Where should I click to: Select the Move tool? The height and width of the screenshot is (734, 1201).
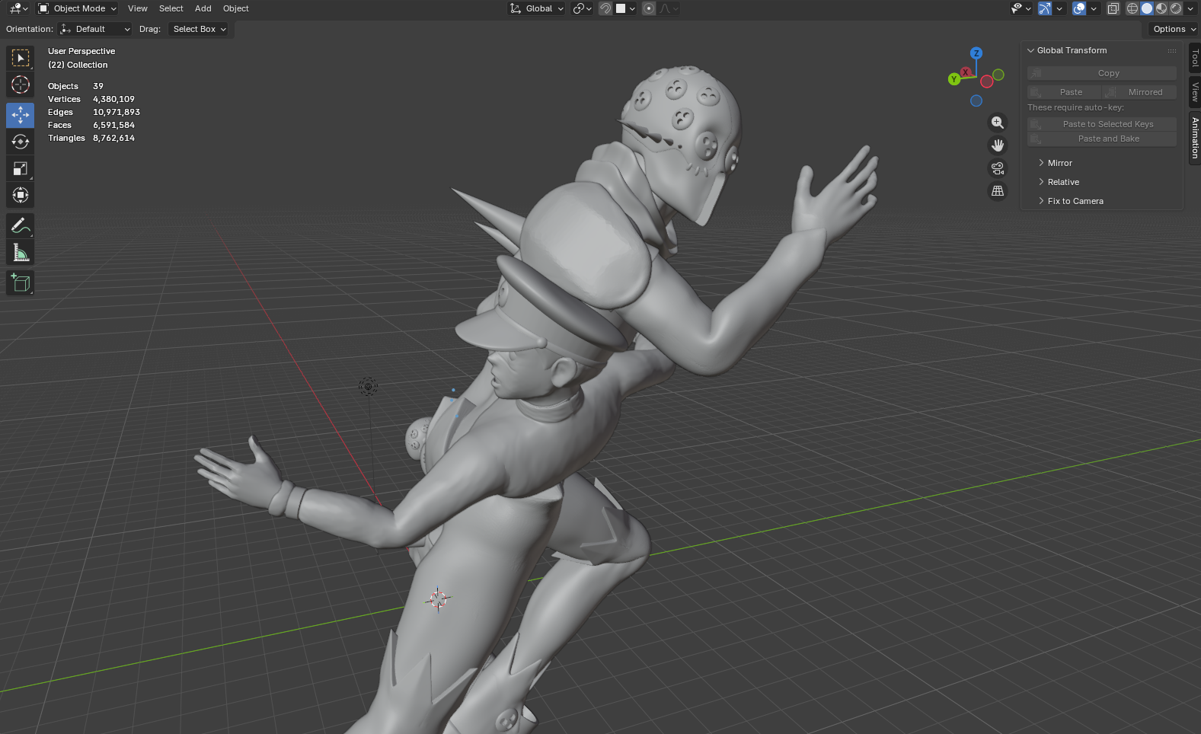click(21, 115)
